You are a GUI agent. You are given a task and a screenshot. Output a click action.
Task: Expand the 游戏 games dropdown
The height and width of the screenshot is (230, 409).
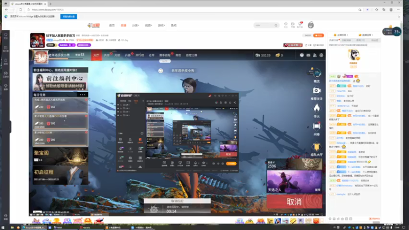pos(161,26)
